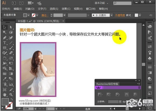The height and width of the screenshot is (111, 156).
Task: Select the Shaper/Pencil tool
Action: pos(5,53)
